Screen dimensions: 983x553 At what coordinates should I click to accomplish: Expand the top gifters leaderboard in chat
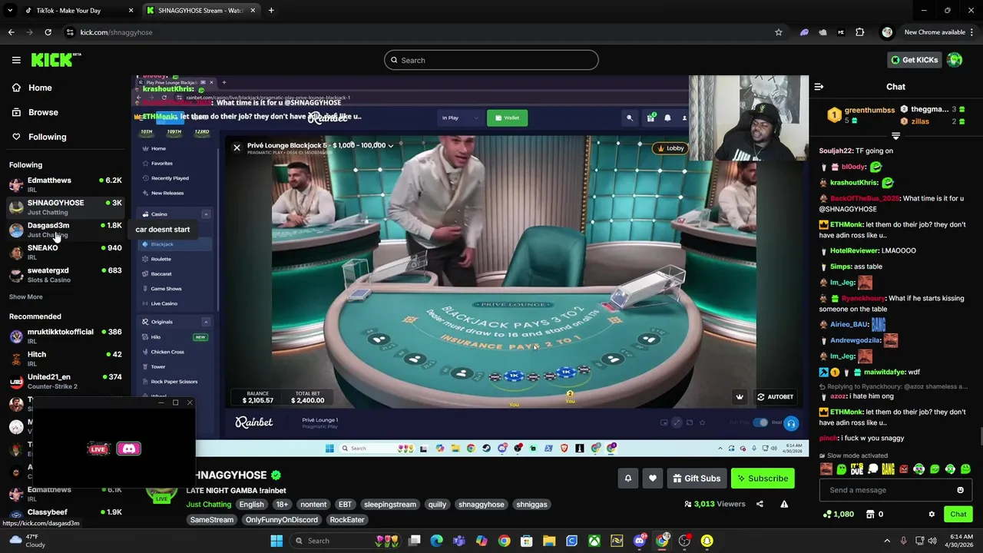[895, 136]
